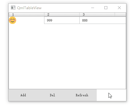The image size is (137, 109).
Task: Click the Add button
Action: pyautogui.click(x=23, y=95)
